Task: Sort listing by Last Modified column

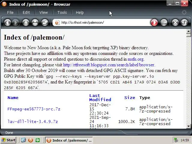Action: tap(100, 97)
